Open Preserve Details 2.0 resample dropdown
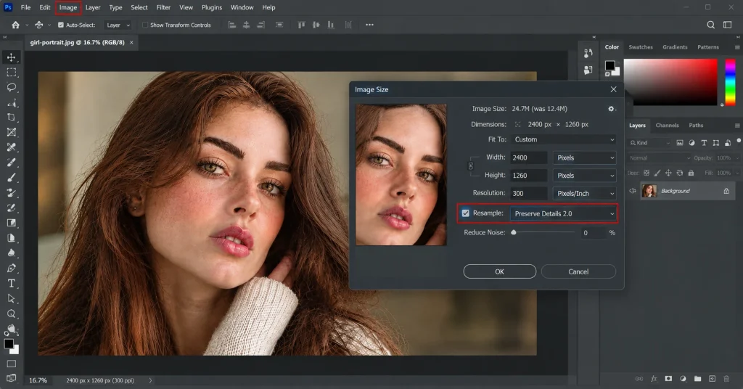743x389 pixels. point(564,213)
